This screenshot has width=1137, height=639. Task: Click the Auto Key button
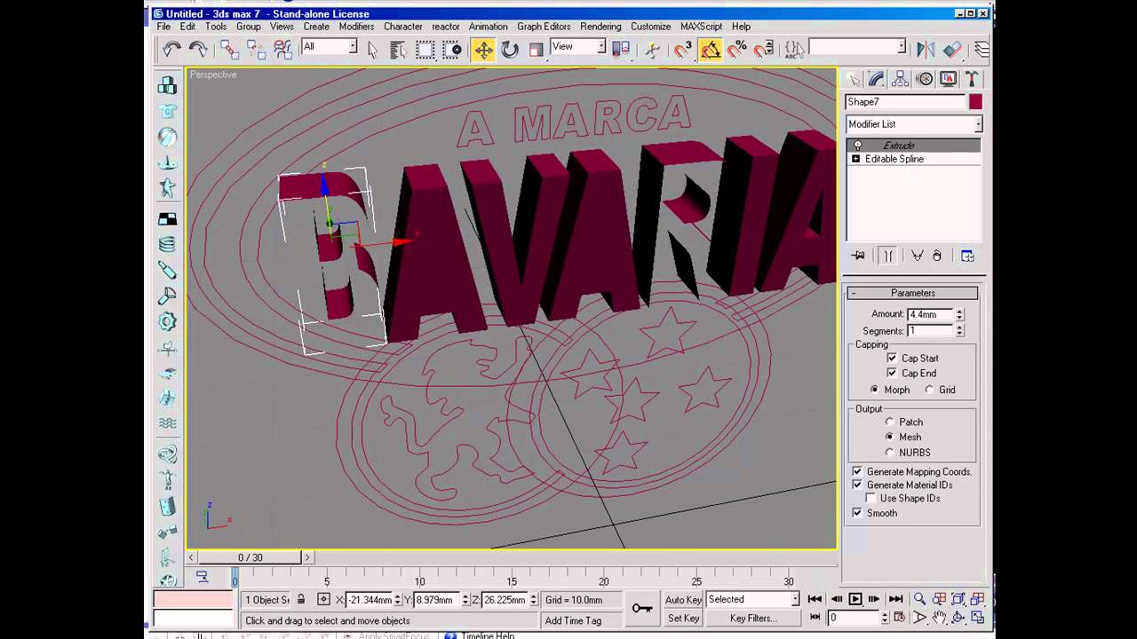(683, 600)
